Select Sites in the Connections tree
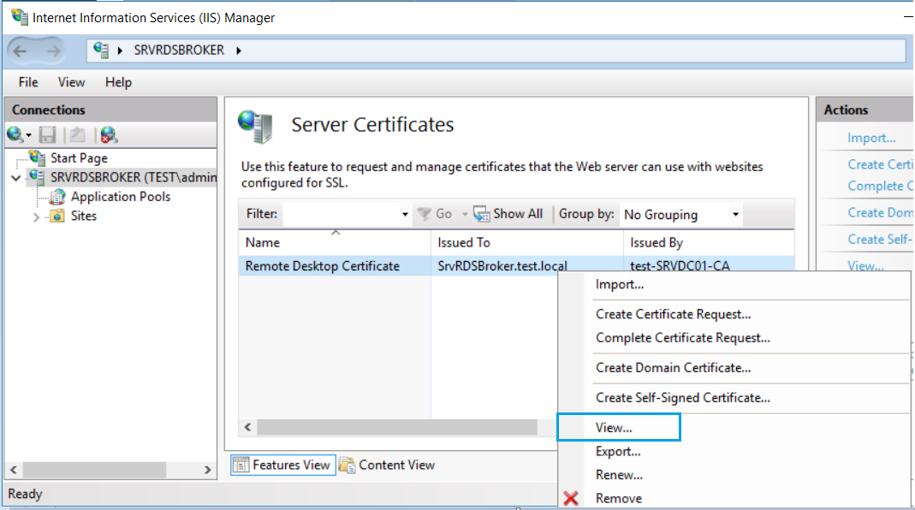915x510 pixels. coord(84,216)
